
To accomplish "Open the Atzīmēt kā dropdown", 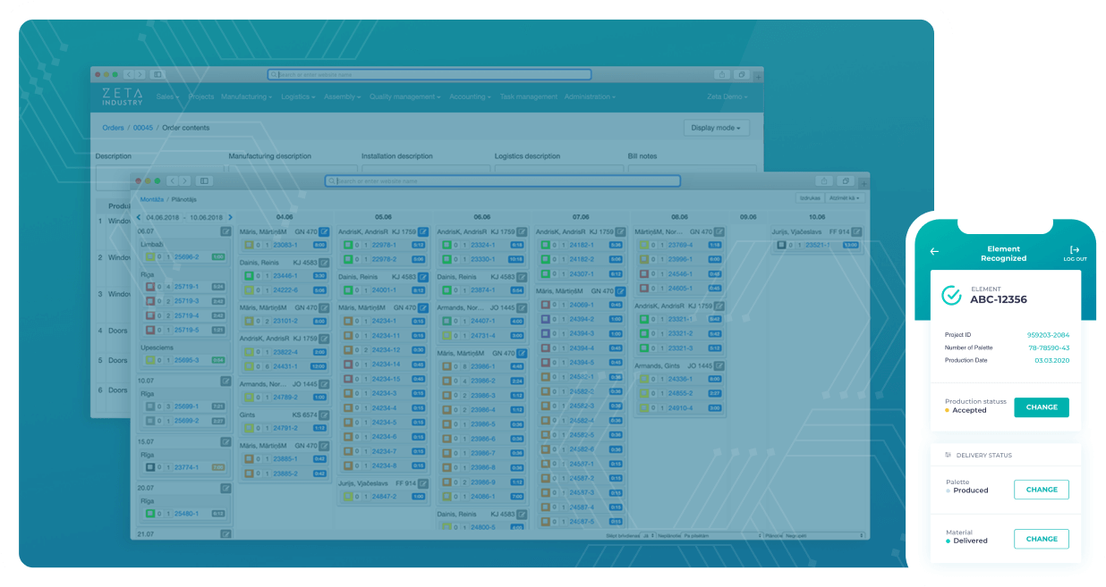I will coord(845,198).
